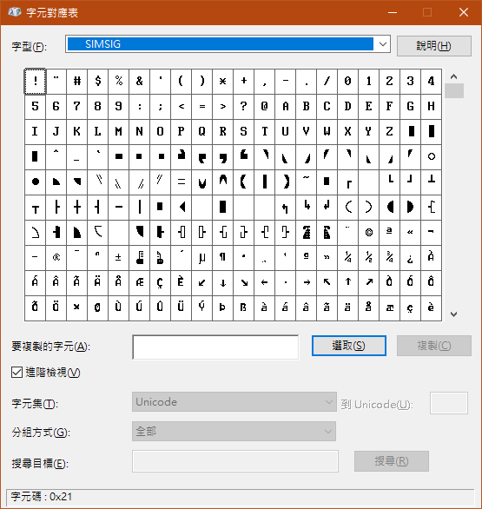Select the up arrow ↑ character

(347, 283)
